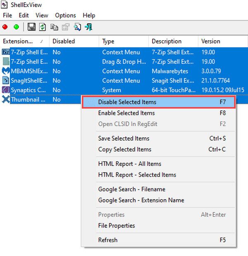Click the Synaptics row icon

(6, 90)
